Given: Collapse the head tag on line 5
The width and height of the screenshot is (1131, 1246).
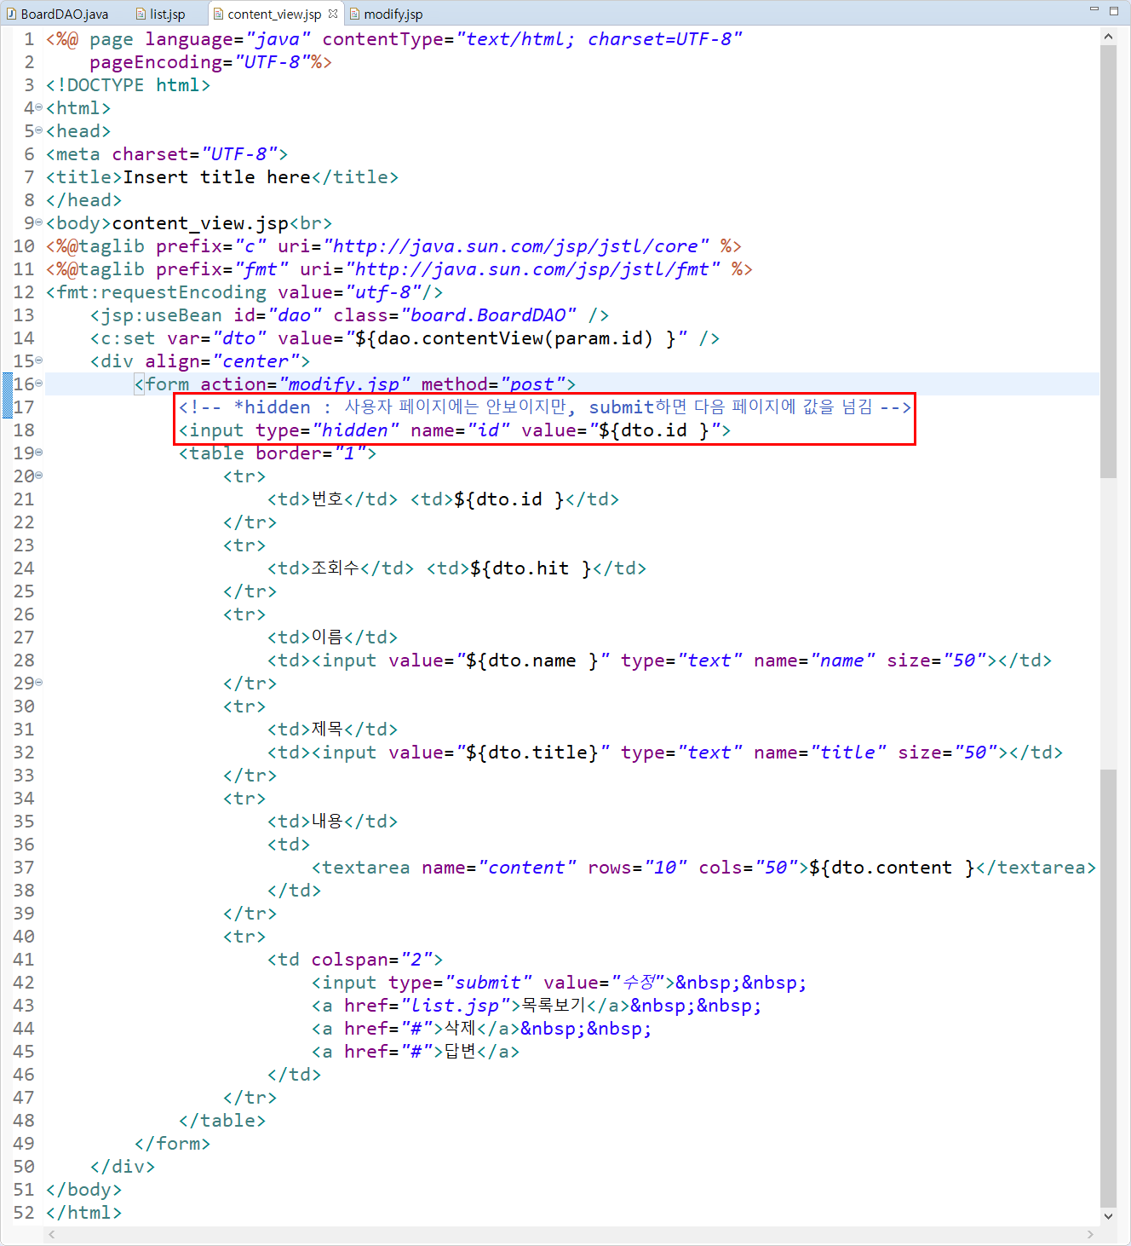Looking at the screenshot, I should coord(39,130).
